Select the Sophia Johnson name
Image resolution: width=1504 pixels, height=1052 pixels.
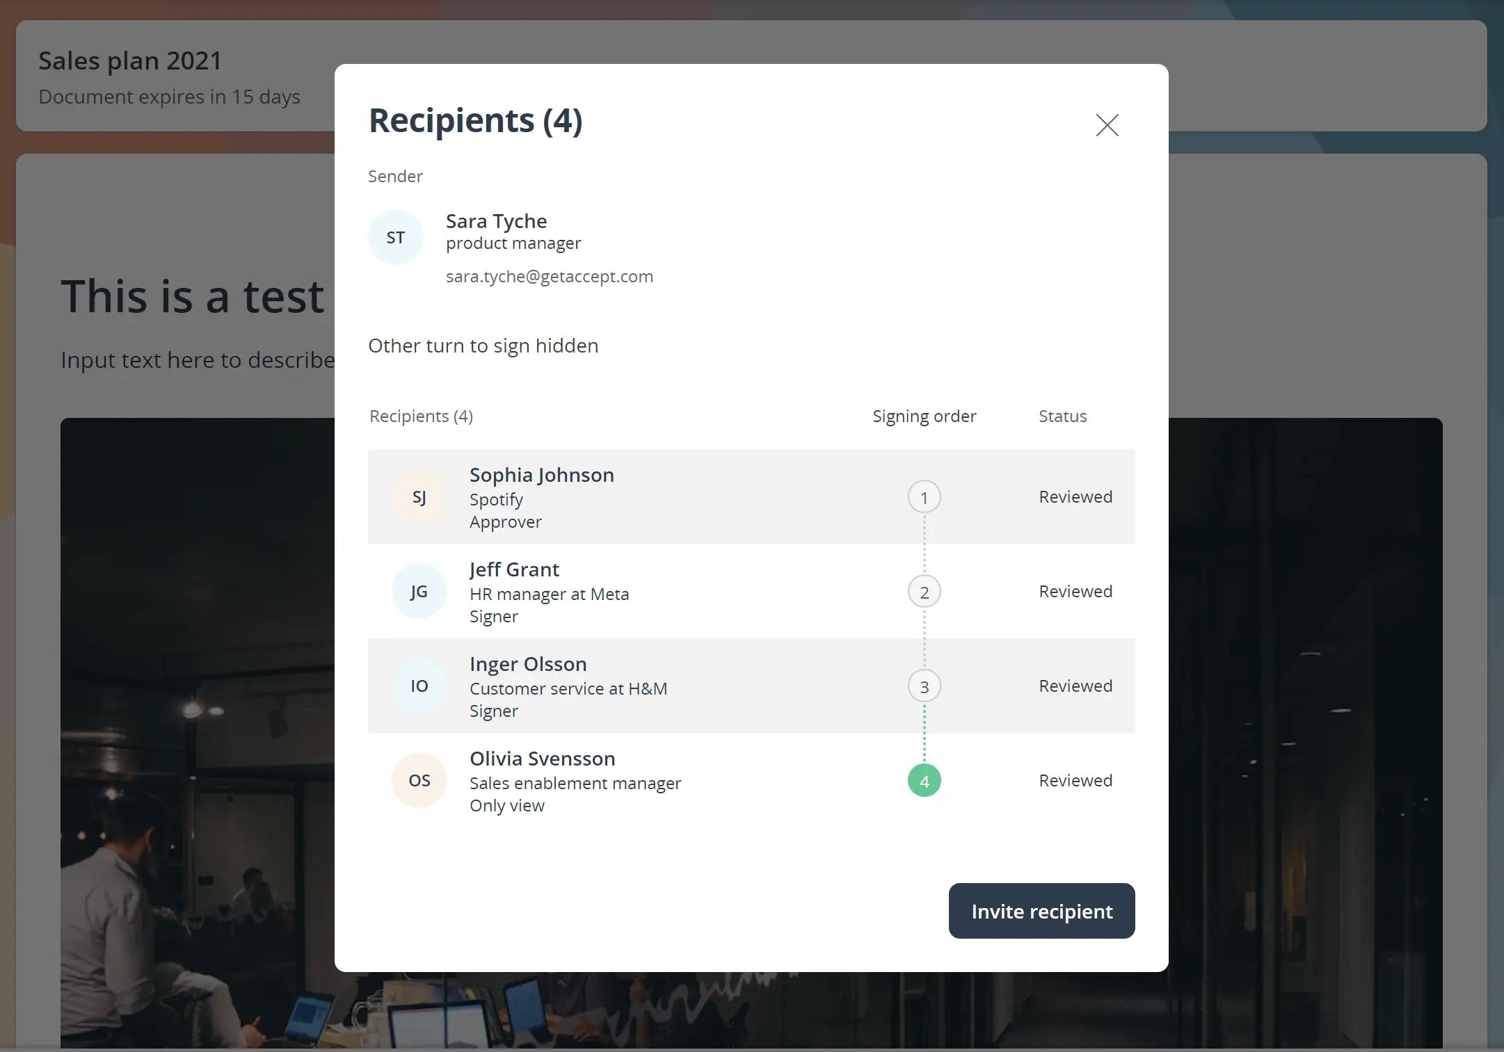tap(542, 475)
